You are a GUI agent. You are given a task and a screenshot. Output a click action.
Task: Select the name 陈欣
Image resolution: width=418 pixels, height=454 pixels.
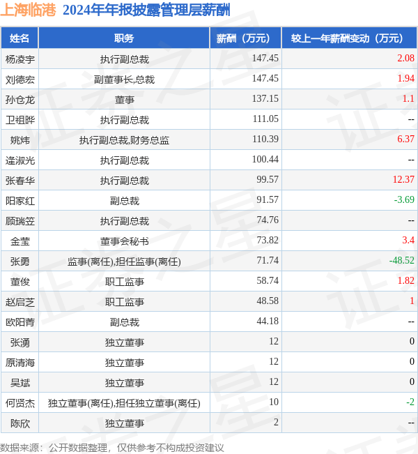pyautogui.click(x=20, y=423)
